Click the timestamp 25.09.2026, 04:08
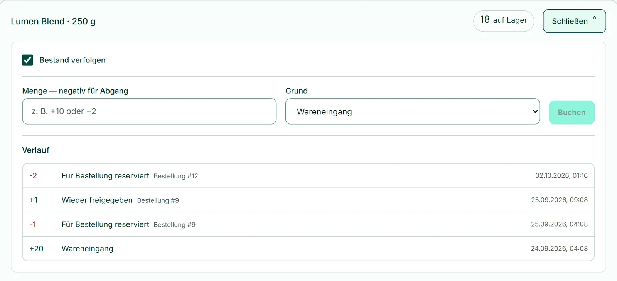The height and width of the screenshot is (281, 617). (560, 224)
